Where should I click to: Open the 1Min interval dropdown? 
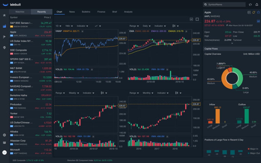(69, 26)
